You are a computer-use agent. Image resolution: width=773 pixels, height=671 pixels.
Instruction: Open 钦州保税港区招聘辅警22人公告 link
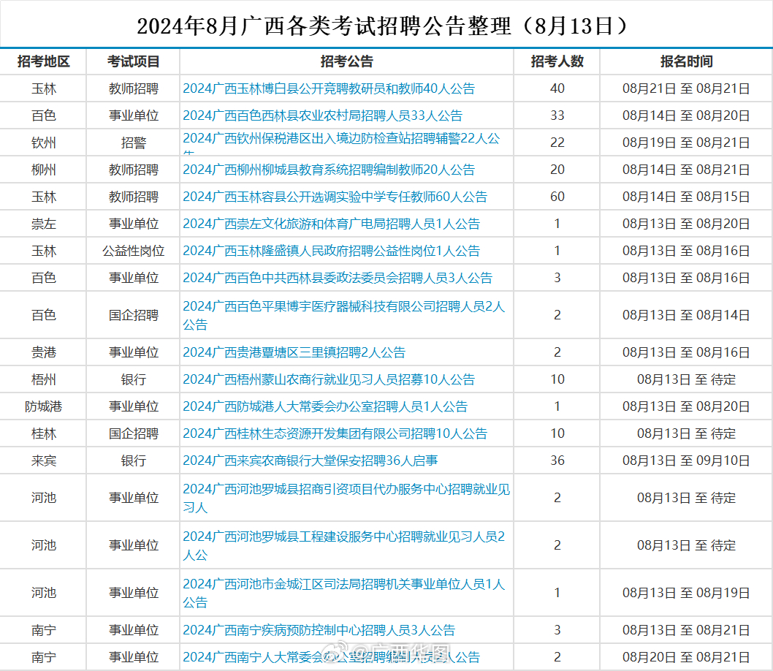point(341,141)
